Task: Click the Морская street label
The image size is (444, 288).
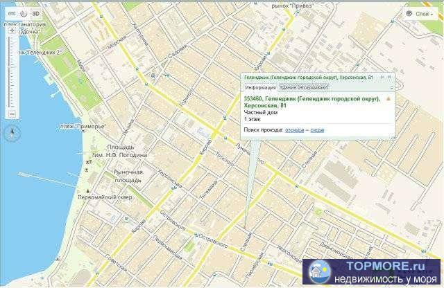Action: [117, 42]
